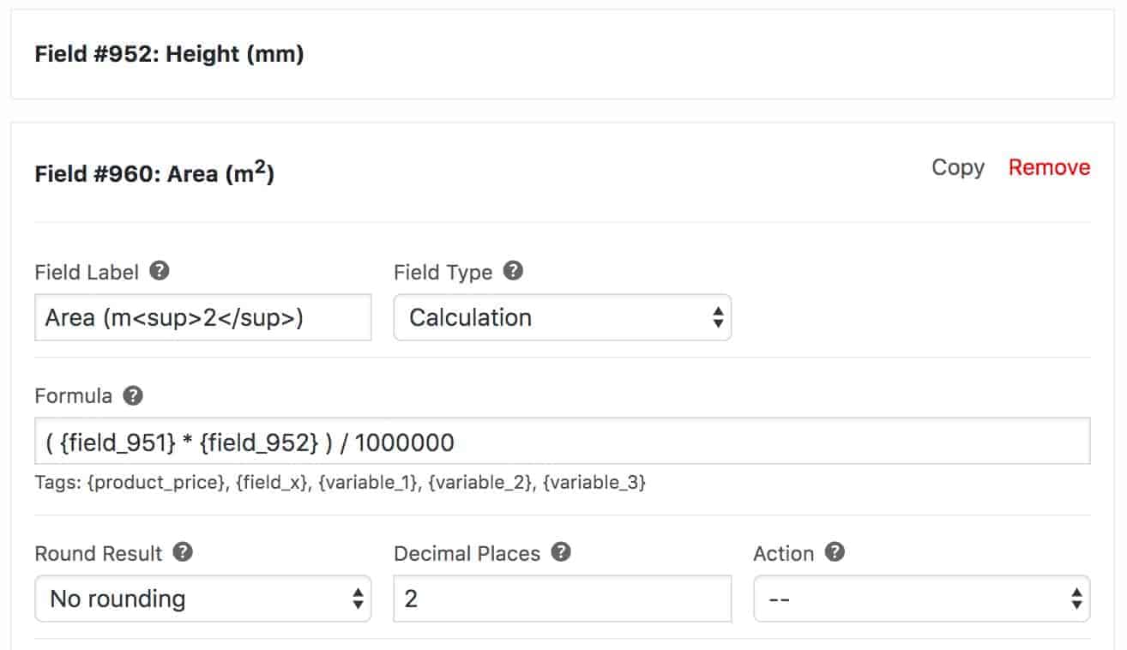Screen dimensions: 1127x650
Task: Open the Field Label help icon
Action: point(160,272)
